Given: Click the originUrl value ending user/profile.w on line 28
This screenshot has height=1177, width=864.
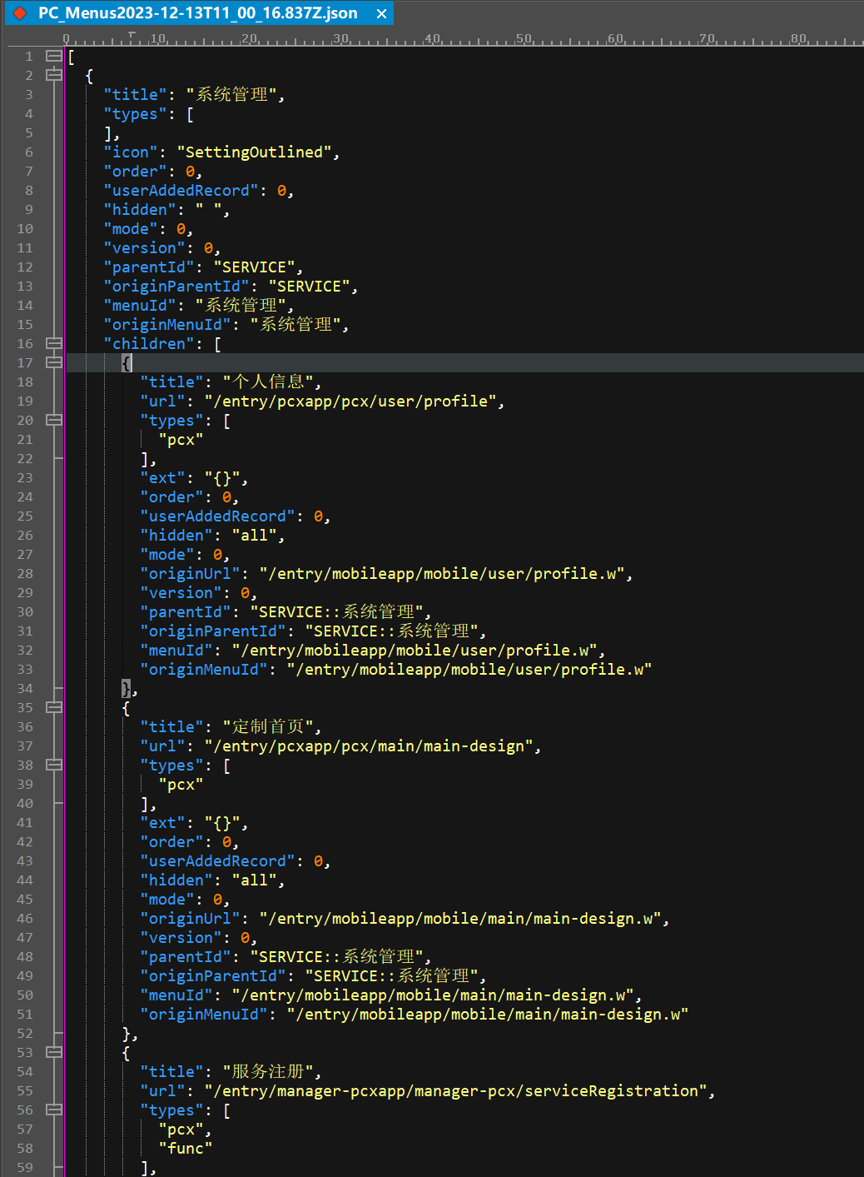Looking at the screenshot, I should coord(442,573).
